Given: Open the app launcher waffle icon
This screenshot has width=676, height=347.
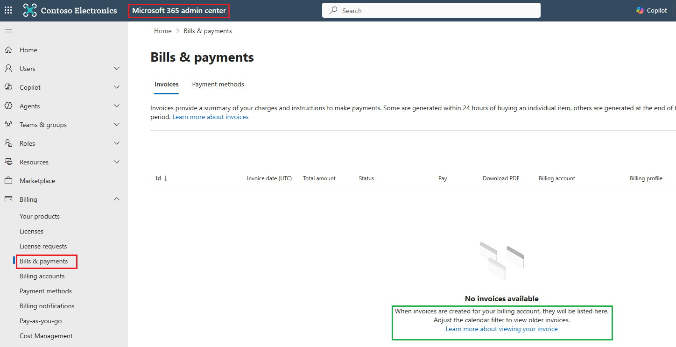Looking at the screenshot, I should coord(8,10).
